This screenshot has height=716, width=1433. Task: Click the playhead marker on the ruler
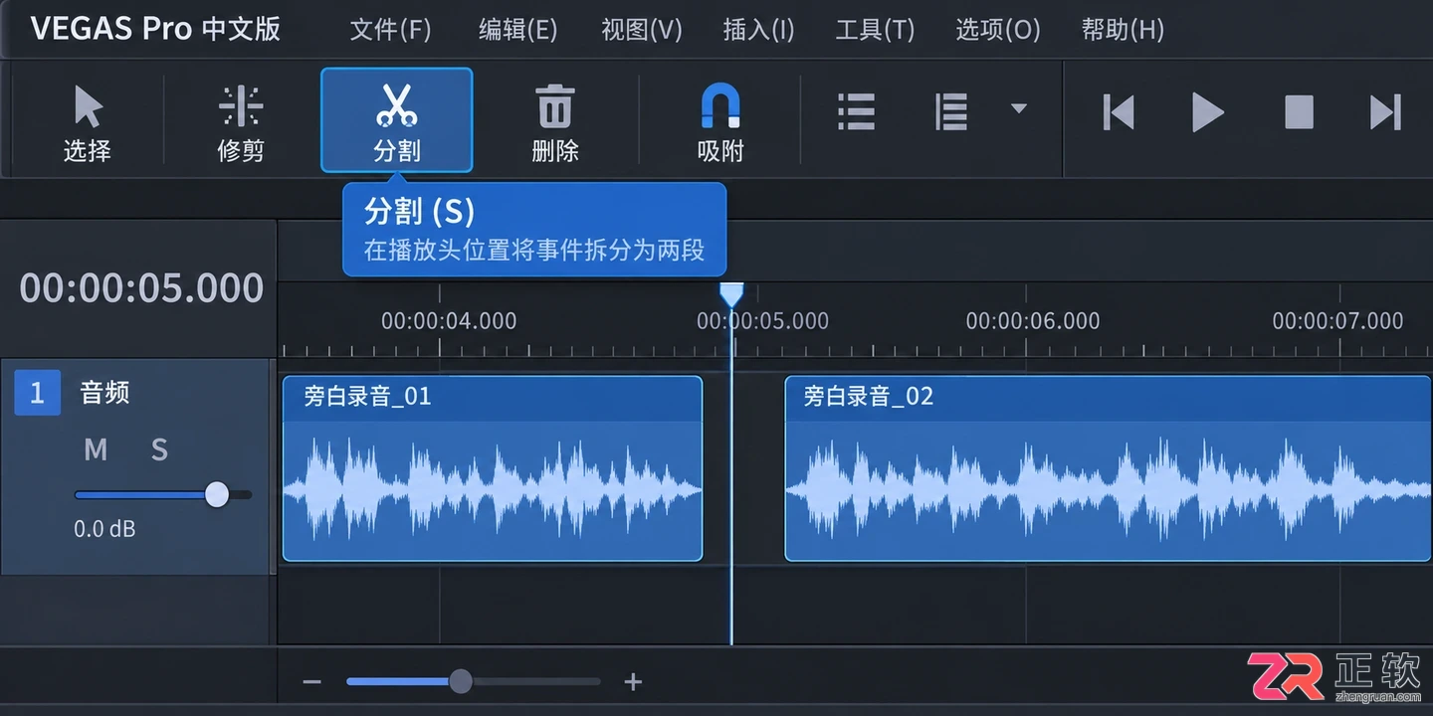(731, 294)
